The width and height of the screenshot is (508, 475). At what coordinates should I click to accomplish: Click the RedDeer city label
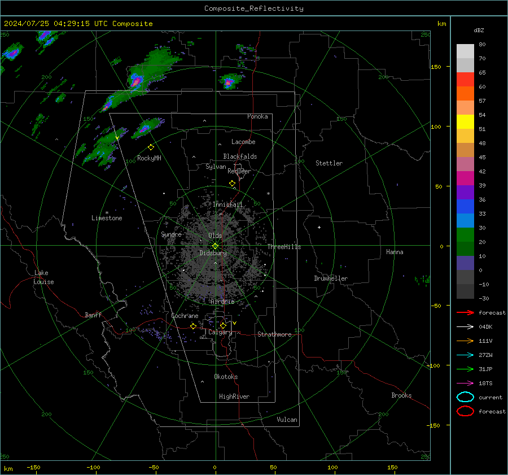point(239,171)
